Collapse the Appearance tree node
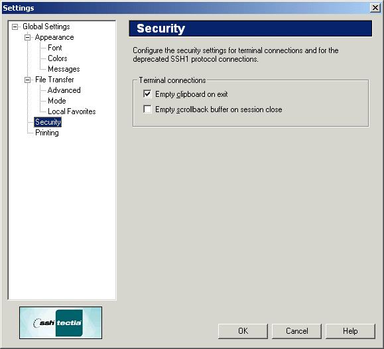 coord(27,38)
